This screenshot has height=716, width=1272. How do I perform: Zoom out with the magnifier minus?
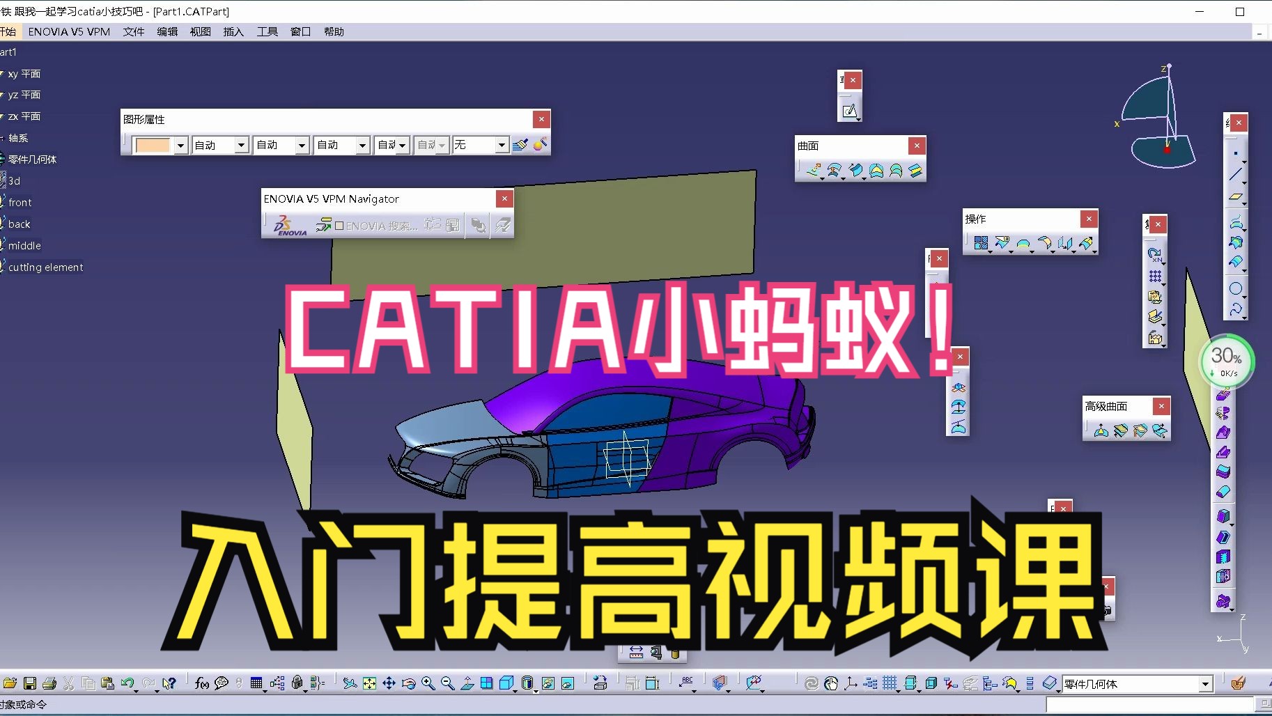447,683
